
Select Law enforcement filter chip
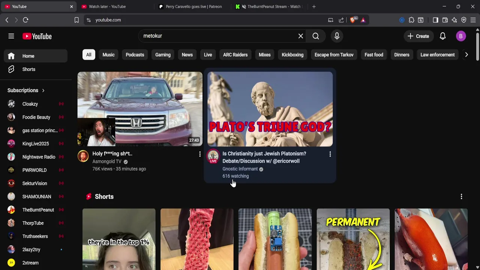click(x=438, y=55)
